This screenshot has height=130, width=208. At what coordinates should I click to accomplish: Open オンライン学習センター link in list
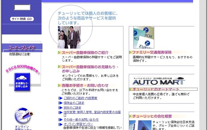coord(78,124)
